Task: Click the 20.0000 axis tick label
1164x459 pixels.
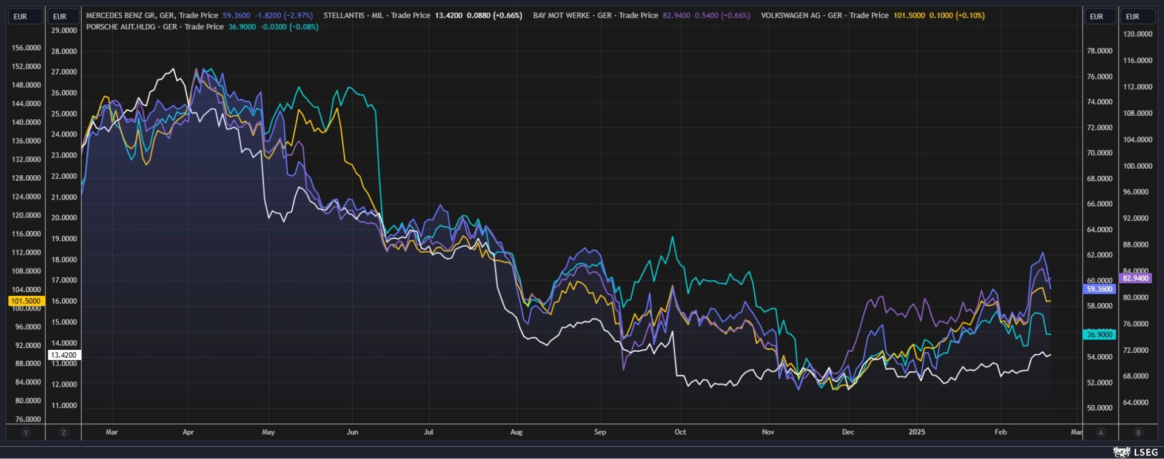Action: click(x=64, y=218)
